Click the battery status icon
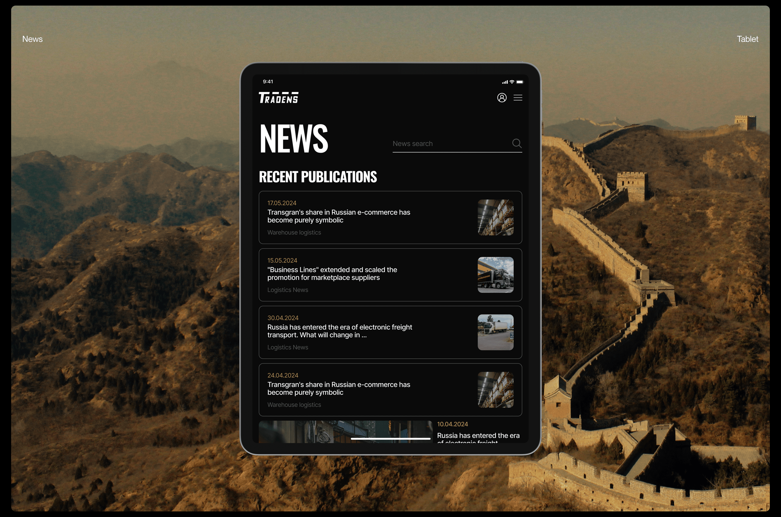The width and height of the screenshot is (781, 517). pos(520,82)
